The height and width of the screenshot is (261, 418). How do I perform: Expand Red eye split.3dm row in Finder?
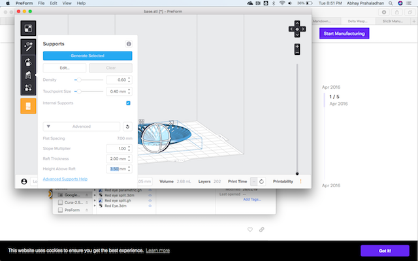click(95, 195)
